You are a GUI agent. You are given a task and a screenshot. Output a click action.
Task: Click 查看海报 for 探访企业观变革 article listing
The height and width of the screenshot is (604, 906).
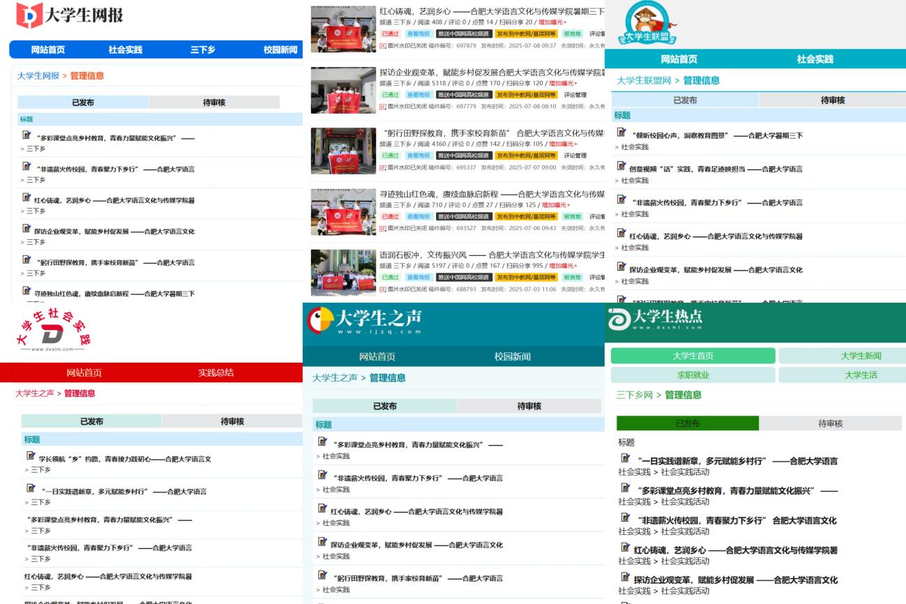(418, 95)
